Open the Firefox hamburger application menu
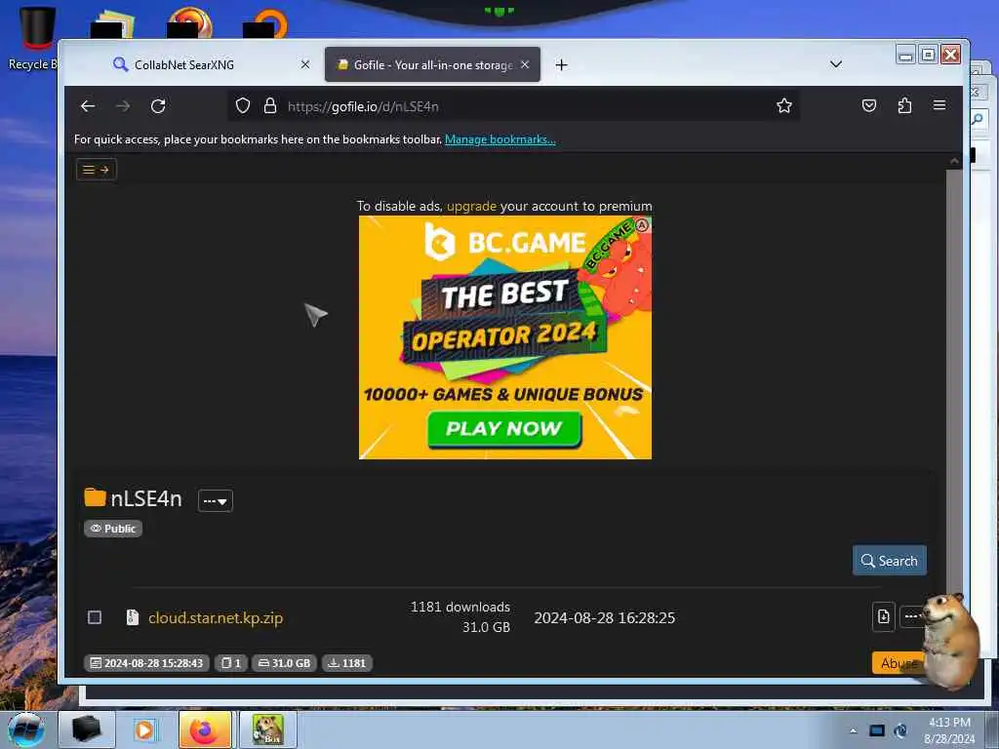This screenshot has width=999, height=749. point(939,105)
